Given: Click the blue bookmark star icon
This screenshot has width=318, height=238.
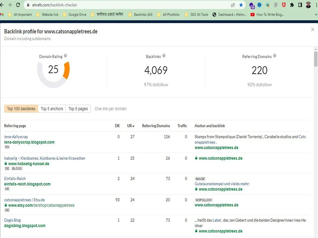Looking at the screenshot, I should click(241, 5).
